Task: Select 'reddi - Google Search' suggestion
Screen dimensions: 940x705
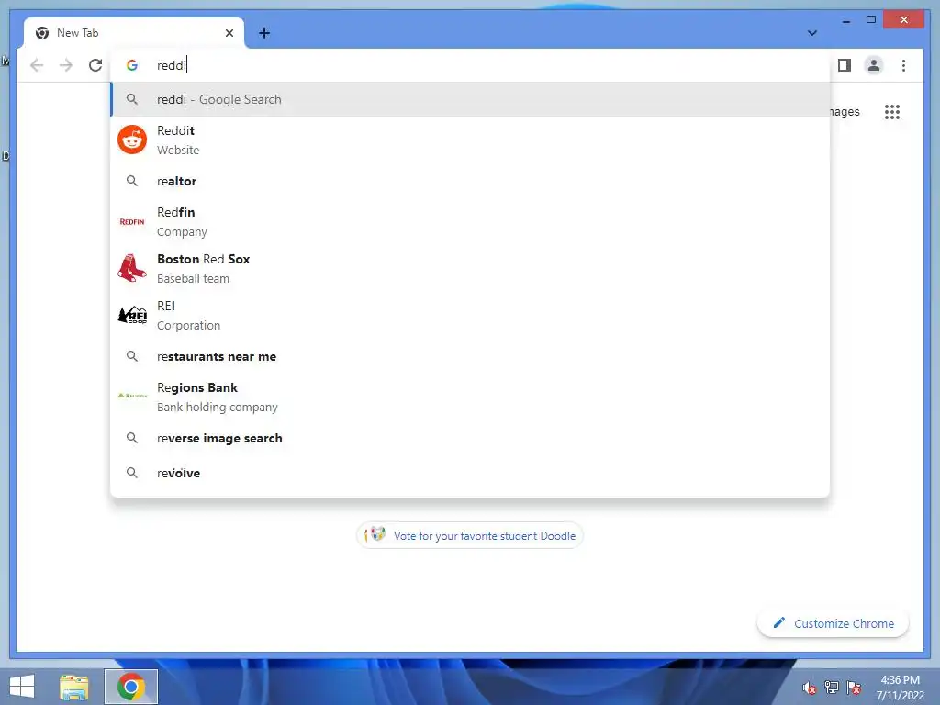Action: click(x=471, y=99)
